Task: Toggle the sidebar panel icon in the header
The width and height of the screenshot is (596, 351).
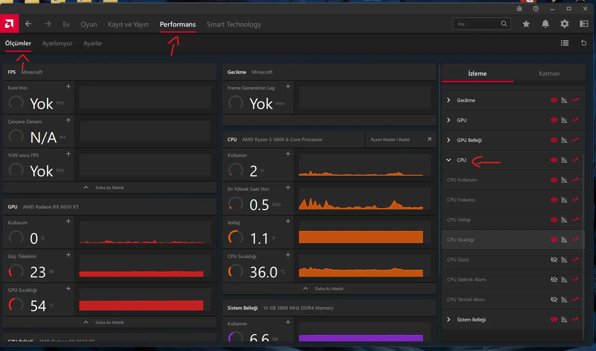Action: point(584,24)
